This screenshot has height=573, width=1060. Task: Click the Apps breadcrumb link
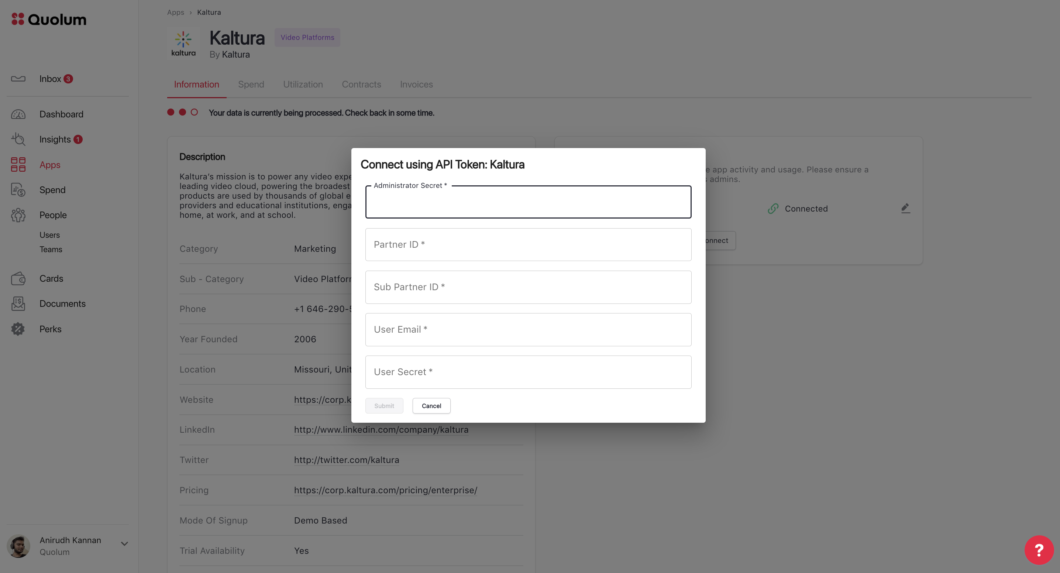pos(175,12)
